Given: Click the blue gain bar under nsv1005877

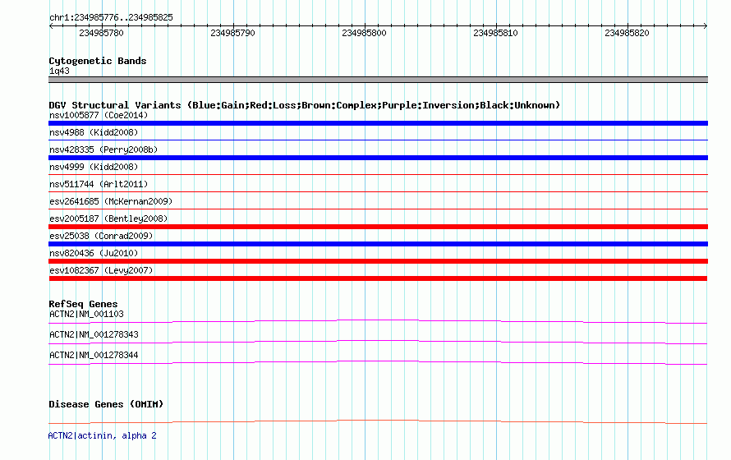Looking at the screenshot, I should tap(378, 123).
